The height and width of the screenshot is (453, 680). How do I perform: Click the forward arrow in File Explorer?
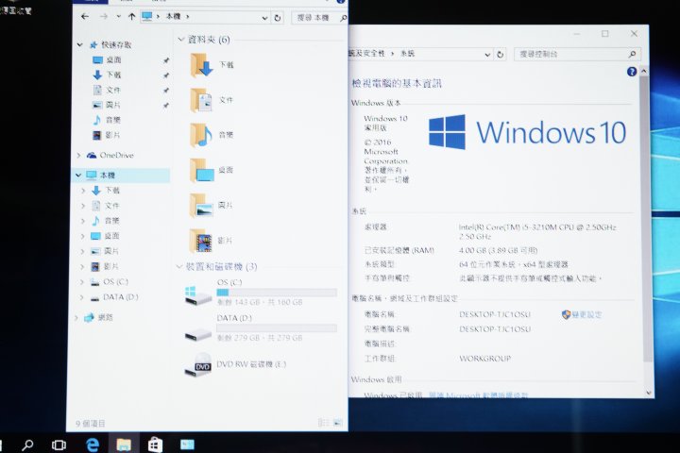(x=104, y=16)
